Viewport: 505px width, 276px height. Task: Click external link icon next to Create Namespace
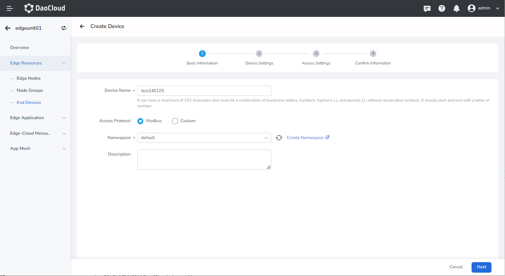(327, 137)
